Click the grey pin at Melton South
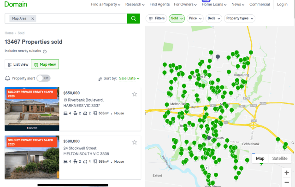 point(209,138)
